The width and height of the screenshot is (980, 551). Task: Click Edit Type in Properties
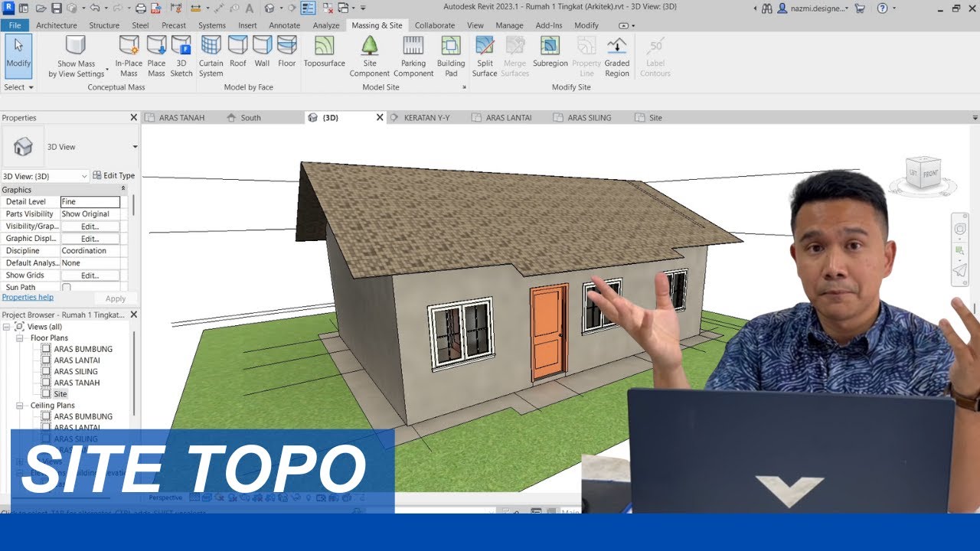click(113, 176)
